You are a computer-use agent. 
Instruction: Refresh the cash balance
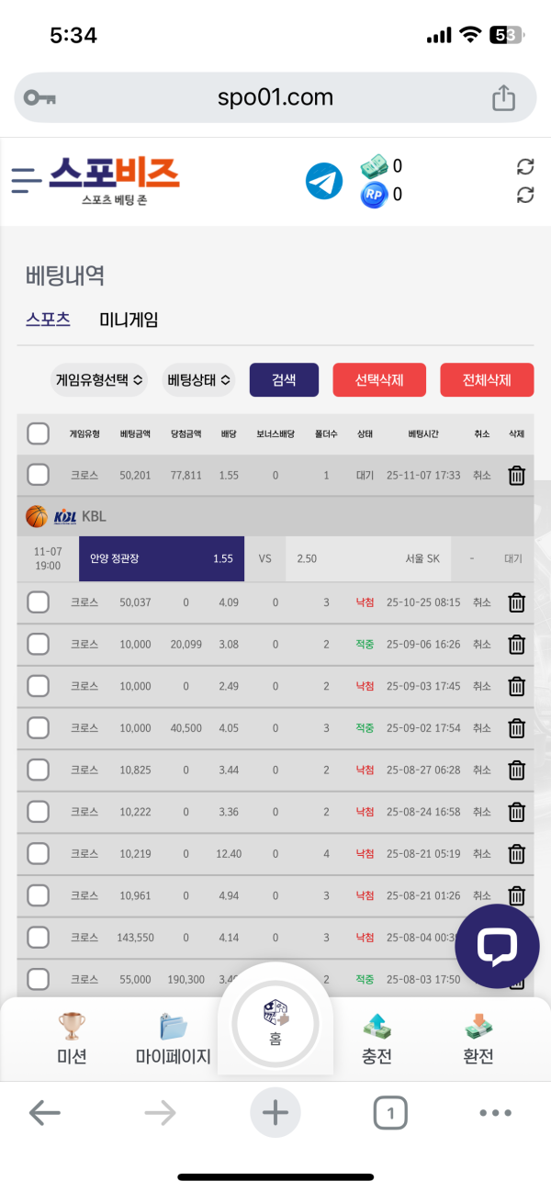click(x=525, y=166)
